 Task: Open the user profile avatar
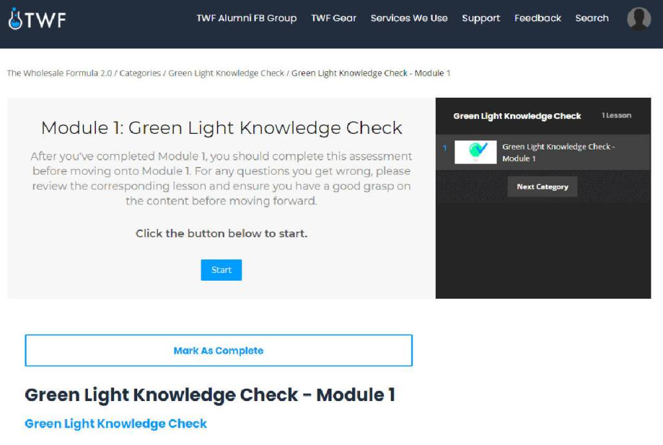(638, 19)
